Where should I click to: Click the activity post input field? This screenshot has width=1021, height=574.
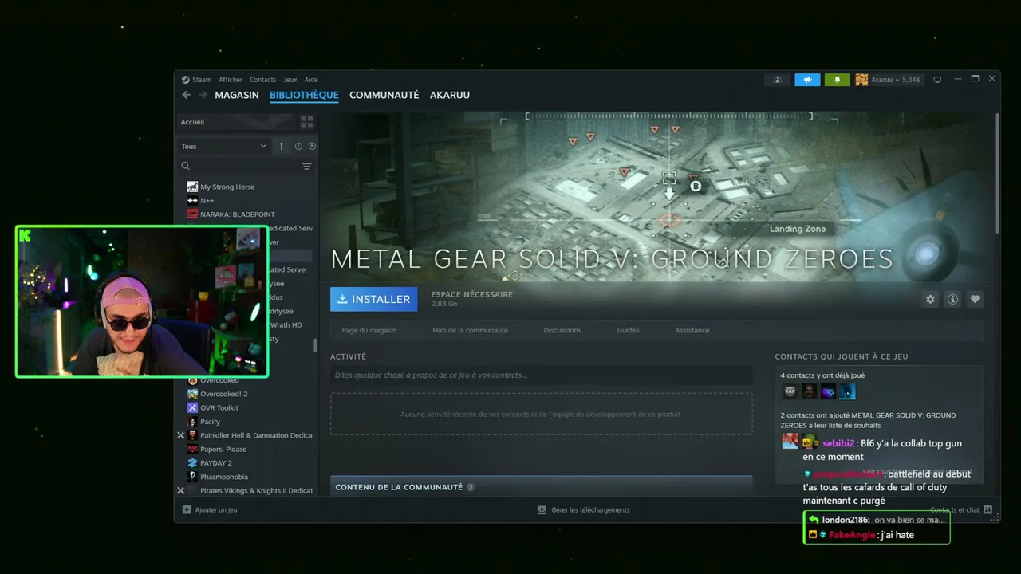click(542, 375)
